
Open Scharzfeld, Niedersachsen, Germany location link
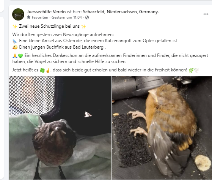click(120, 12)
